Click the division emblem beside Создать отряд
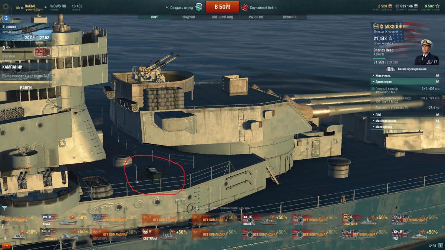 pos(199,7)
